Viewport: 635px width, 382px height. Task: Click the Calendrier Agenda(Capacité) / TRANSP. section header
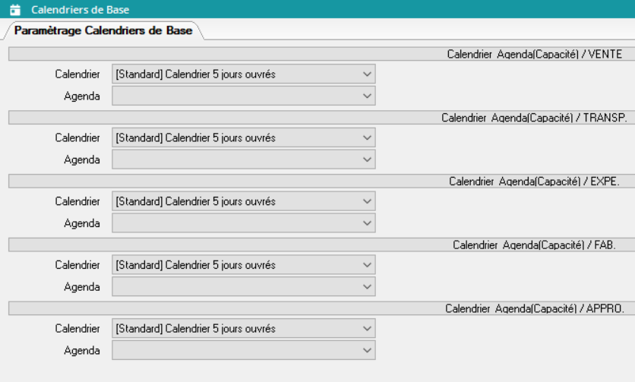(x=532, y=118)
